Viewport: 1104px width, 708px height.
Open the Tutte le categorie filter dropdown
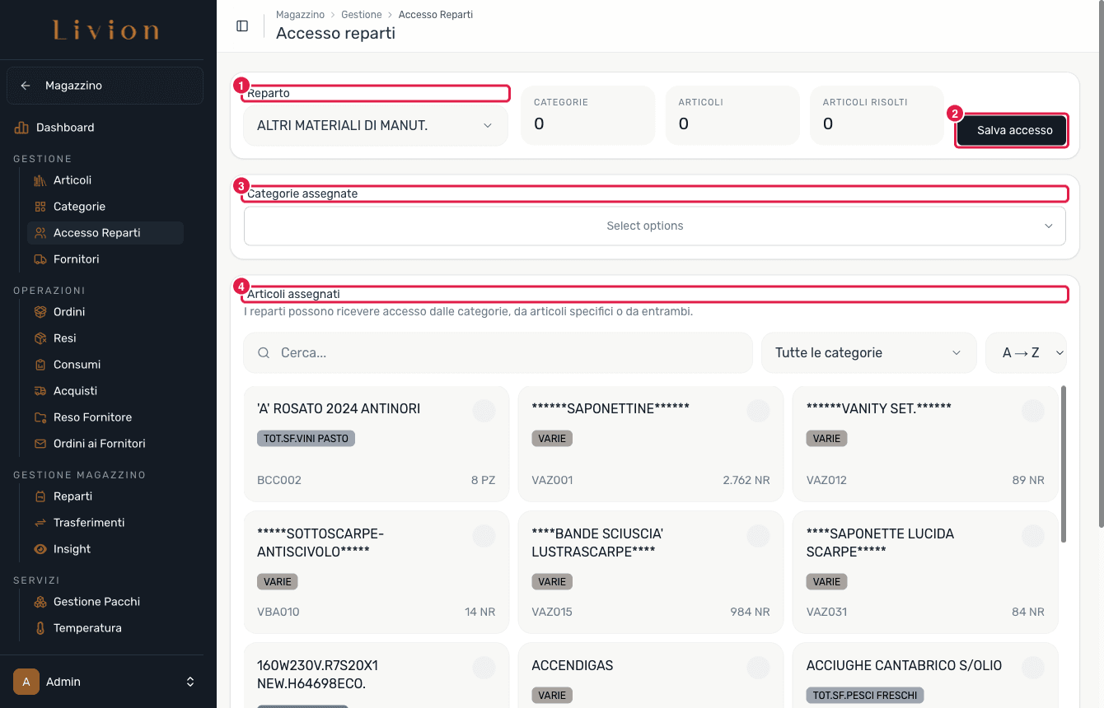[869, 352]
